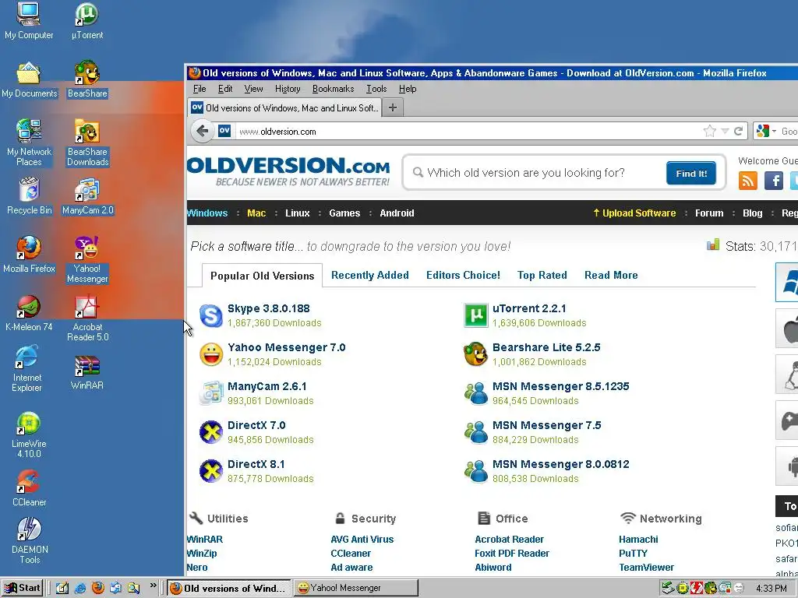Click the Firefox back arrow button
The height and width of the screenshot is (598, 798).
[202, 131]
